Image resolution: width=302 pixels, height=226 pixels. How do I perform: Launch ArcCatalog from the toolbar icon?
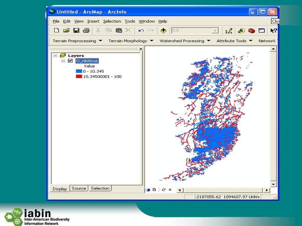pos(241,31)
